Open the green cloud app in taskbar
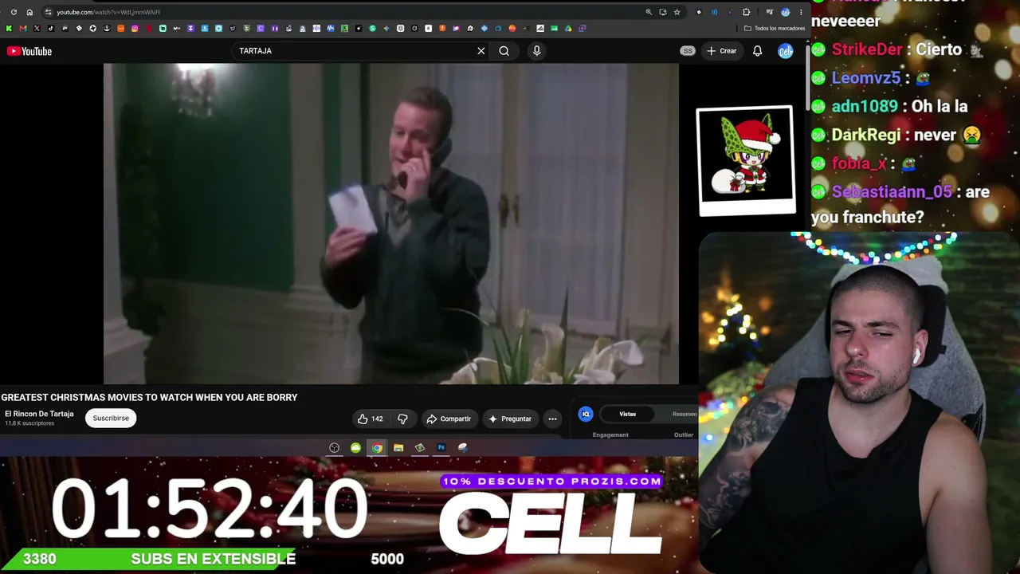Screen dimensions: 1020x574 355,448
